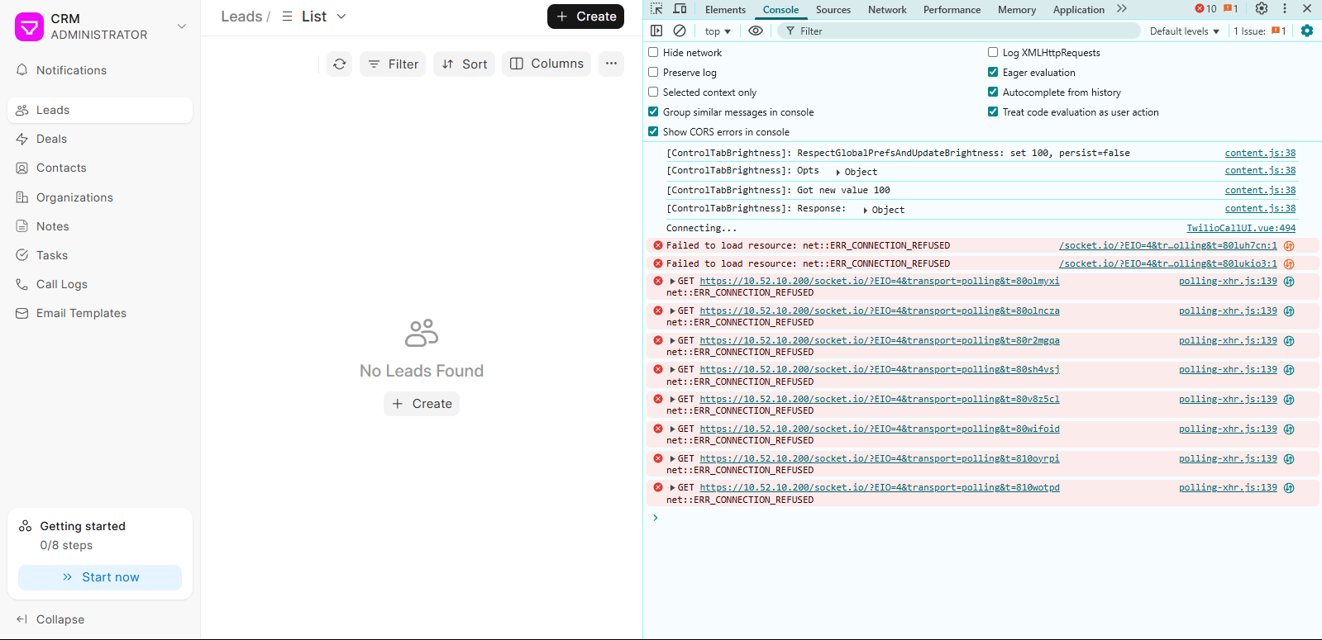Expand CRM Administrator account dropdown
The height and width of the screenshot is (640, 1322).
point(182,26)
